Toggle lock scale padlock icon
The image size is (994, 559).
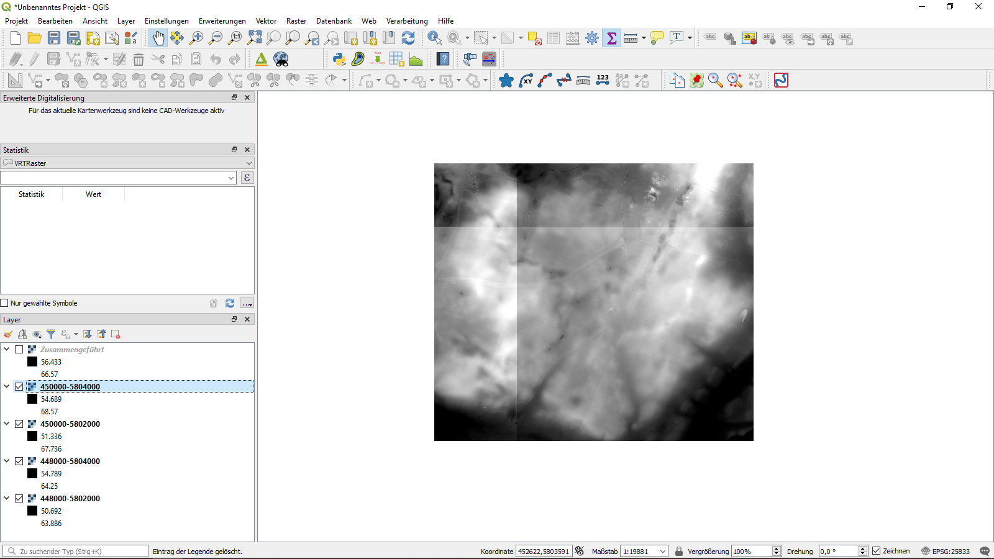click(x=679, y=551)
